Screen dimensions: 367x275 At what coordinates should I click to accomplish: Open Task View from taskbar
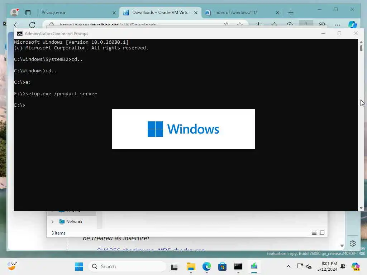174,267
